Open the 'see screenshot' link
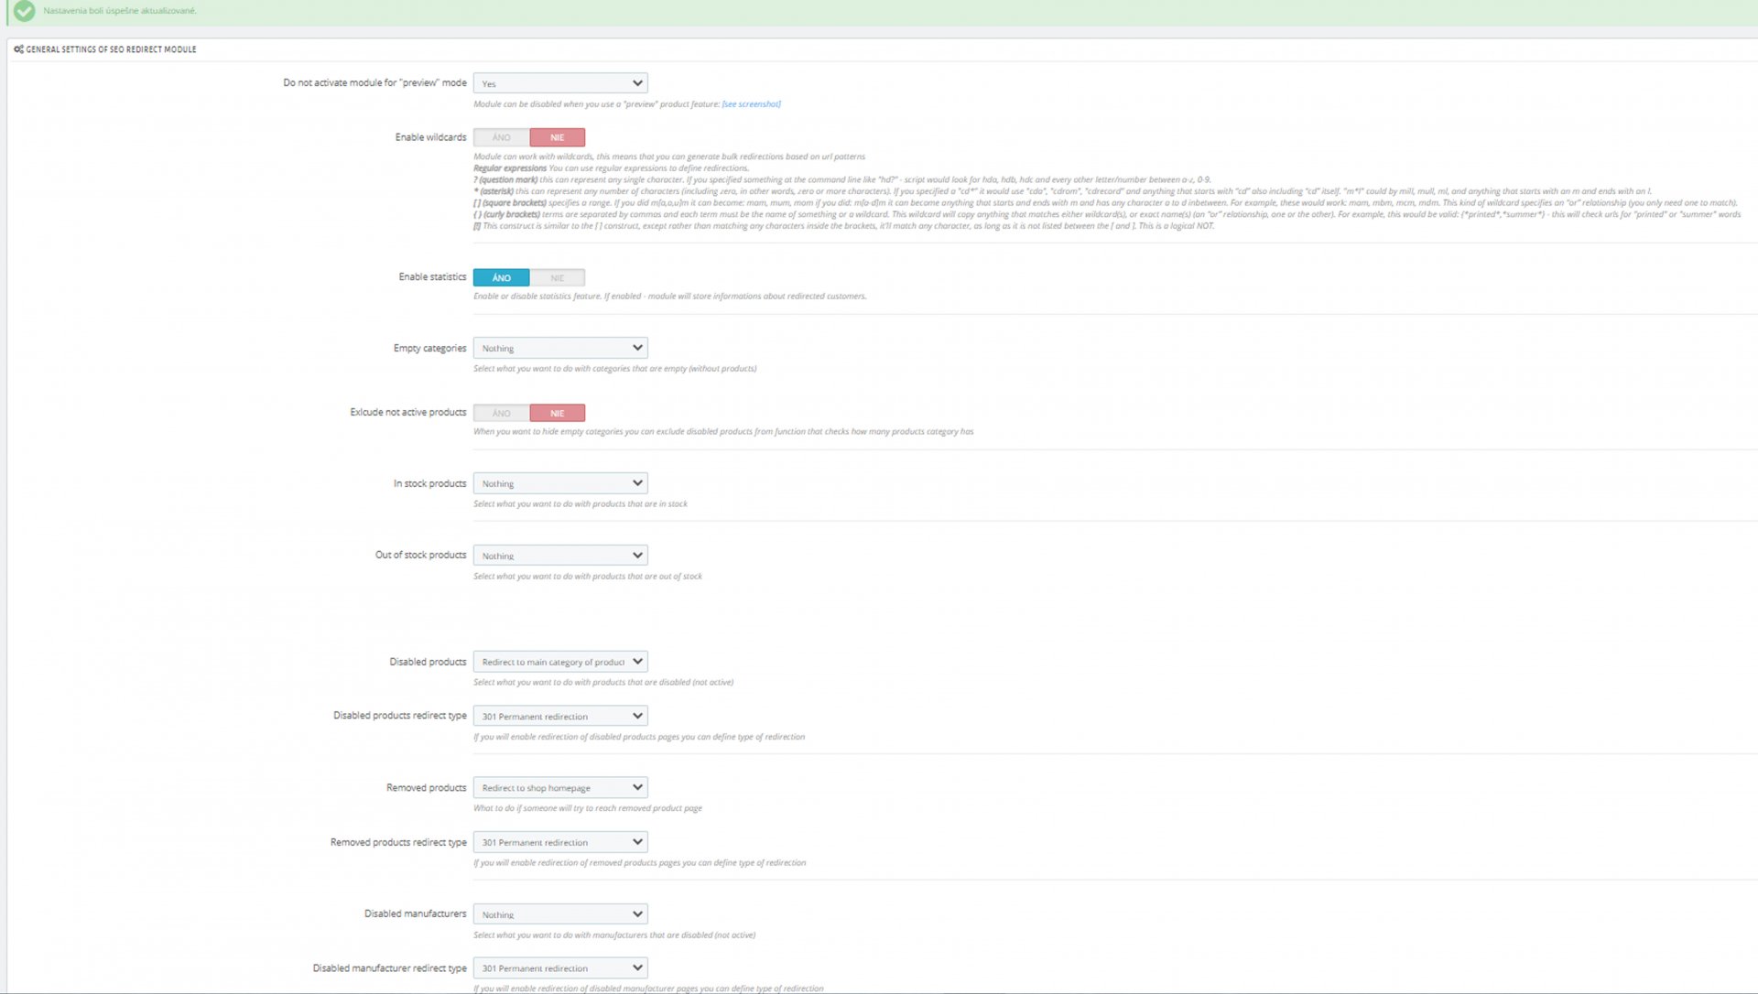1758x994 pixels. click(x=751, y=104)
